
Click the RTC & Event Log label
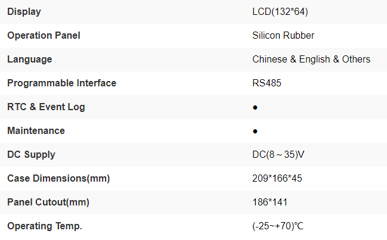(46, 107)
